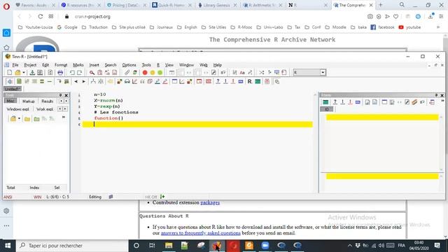The width and height of the screenshot is (448, 252).
Task: Click the right arrow navigation icon
Action: tap(84, 82)
